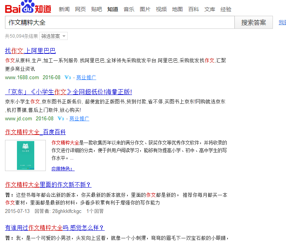Go to the 视频 tab
This screenshot has width=286, height=241.
point(161,9)
